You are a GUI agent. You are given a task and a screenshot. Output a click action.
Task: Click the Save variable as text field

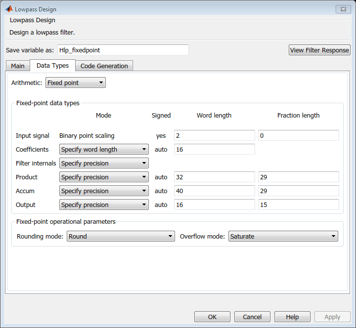pyautogui.click(x=123, y=50)
